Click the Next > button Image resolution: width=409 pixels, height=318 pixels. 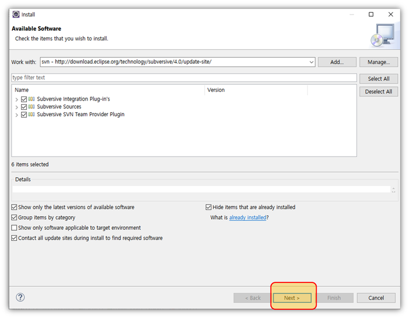coord(292,298)
